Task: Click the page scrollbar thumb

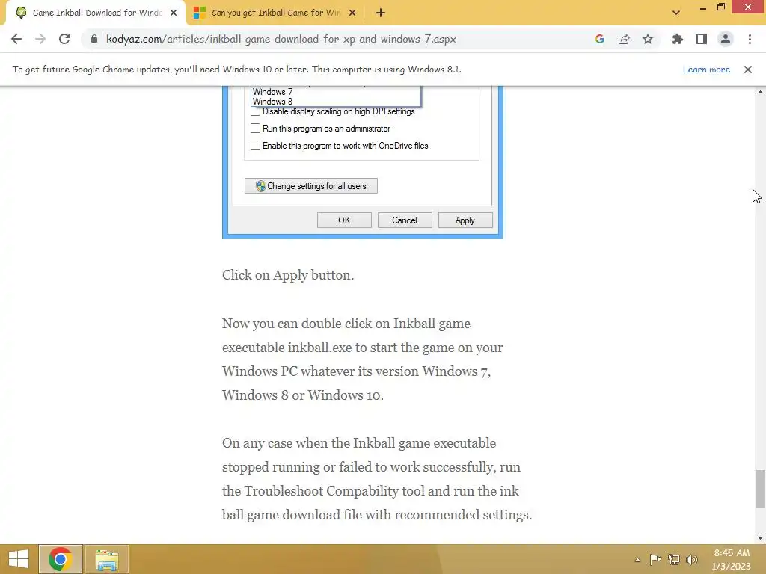Action: tap(760, 489)
